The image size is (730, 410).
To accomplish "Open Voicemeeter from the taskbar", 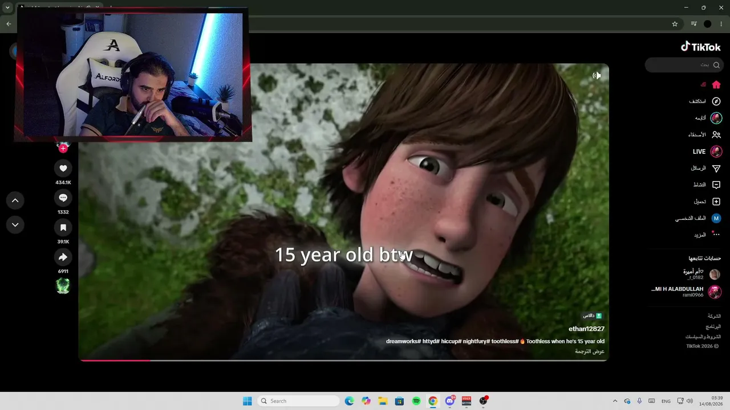I will (x=467, y=401).
